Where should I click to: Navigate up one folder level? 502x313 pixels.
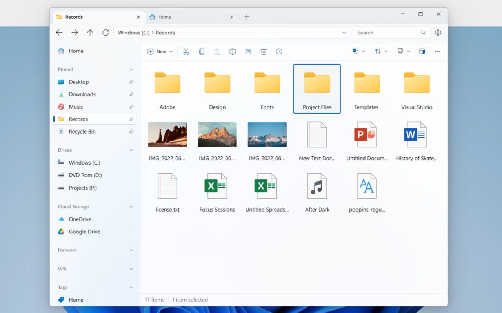pyautogui.click(x=90, y=33)
